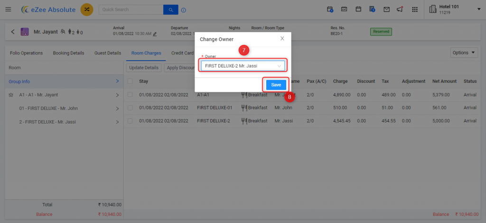Open the mail envelope icon
The image size is (486, 223).
coord(386,9)
